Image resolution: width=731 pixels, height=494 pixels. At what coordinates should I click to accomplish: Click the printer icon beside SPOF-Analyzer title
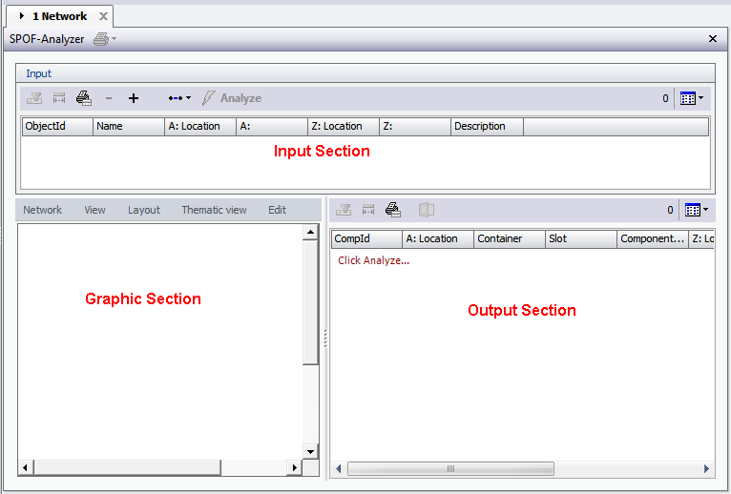(101, 39)
